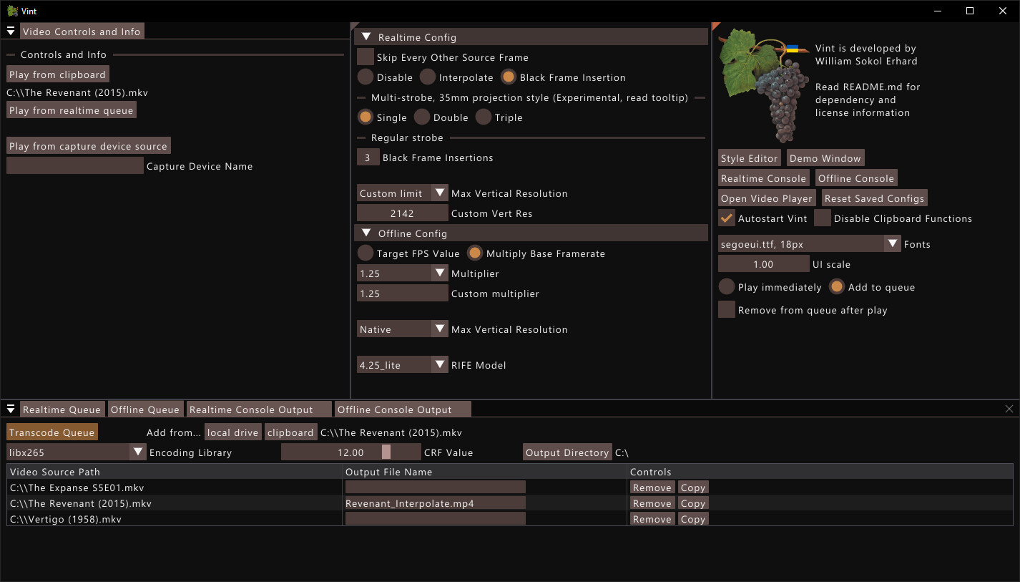Viewport: 1020px width, 582px height.
Task: Collapse the Realtime Config section triangle
Action: pos(366,37)
